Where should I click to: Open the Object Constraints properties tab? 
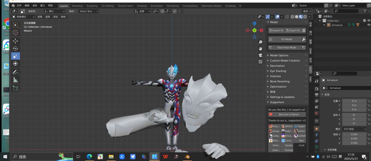pyautogui.click(x=317, y=141)
